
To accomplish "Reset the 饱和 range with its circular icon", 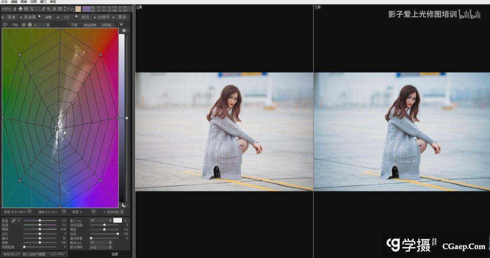I will point(64,212).
